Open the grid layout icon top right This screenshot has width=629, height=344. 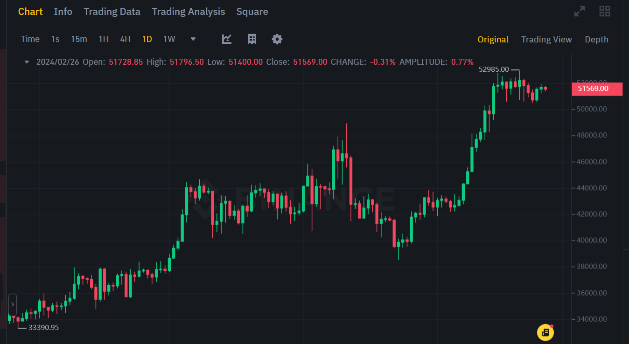click(605, 11)
